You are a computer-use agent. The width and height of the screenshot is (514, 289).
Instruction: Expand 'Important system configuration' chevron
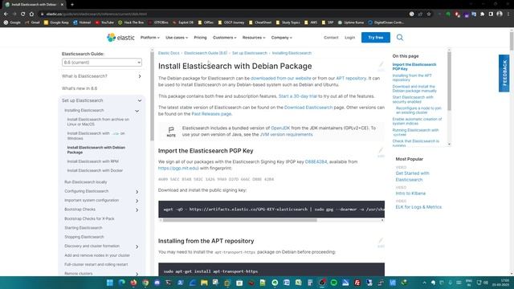pyautogui.click(x=137, y=201)
